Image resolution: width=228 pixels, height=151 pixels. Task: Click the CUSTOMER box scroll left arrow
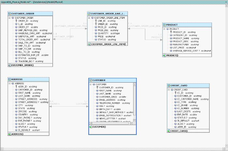(91, 123)
